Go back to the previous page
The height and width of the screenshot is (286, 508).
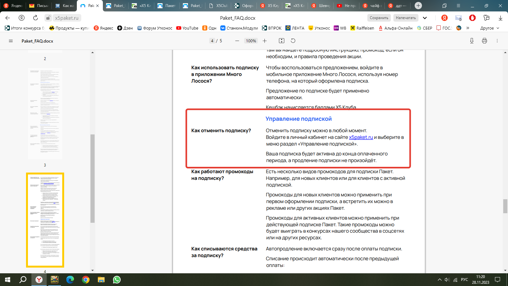click(x=8, y=18)
